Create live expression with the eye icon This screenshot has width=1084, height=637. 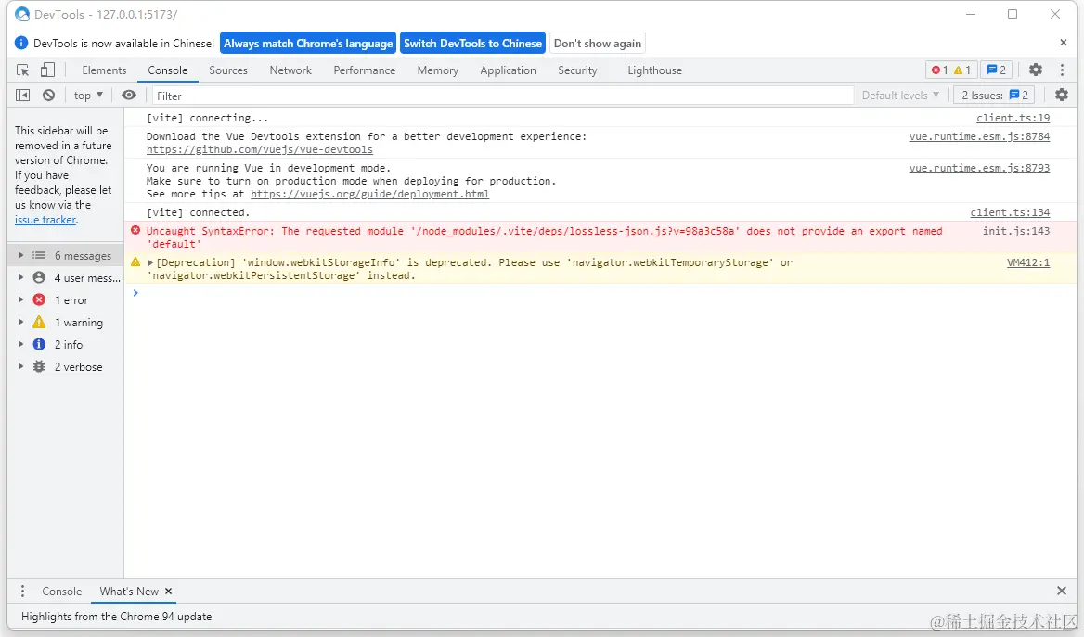point(129,96)
